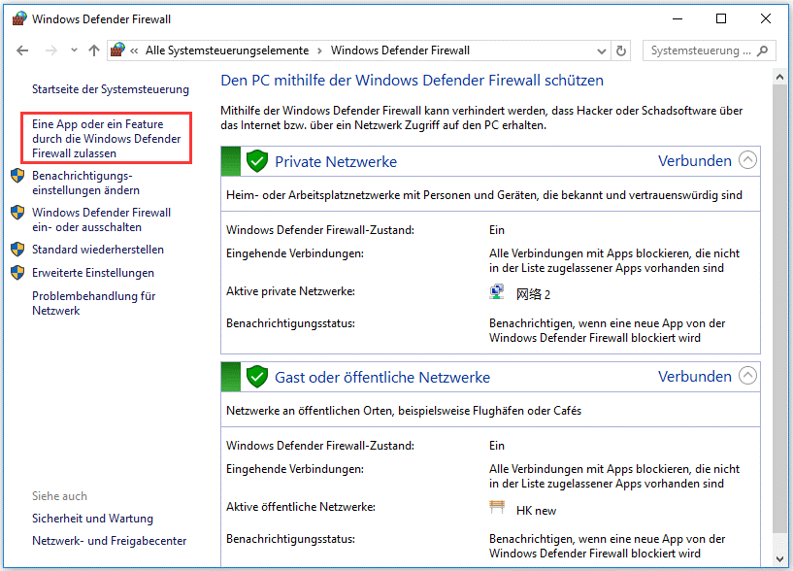This screenshot has width=793, height=571.
Task: Click shield icon beside Standard wiederherstellen
Action: coord(17,249)
